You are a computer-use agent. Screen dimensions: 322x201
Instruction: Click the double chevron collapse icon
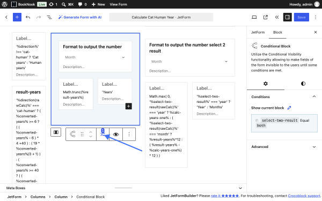276,17
